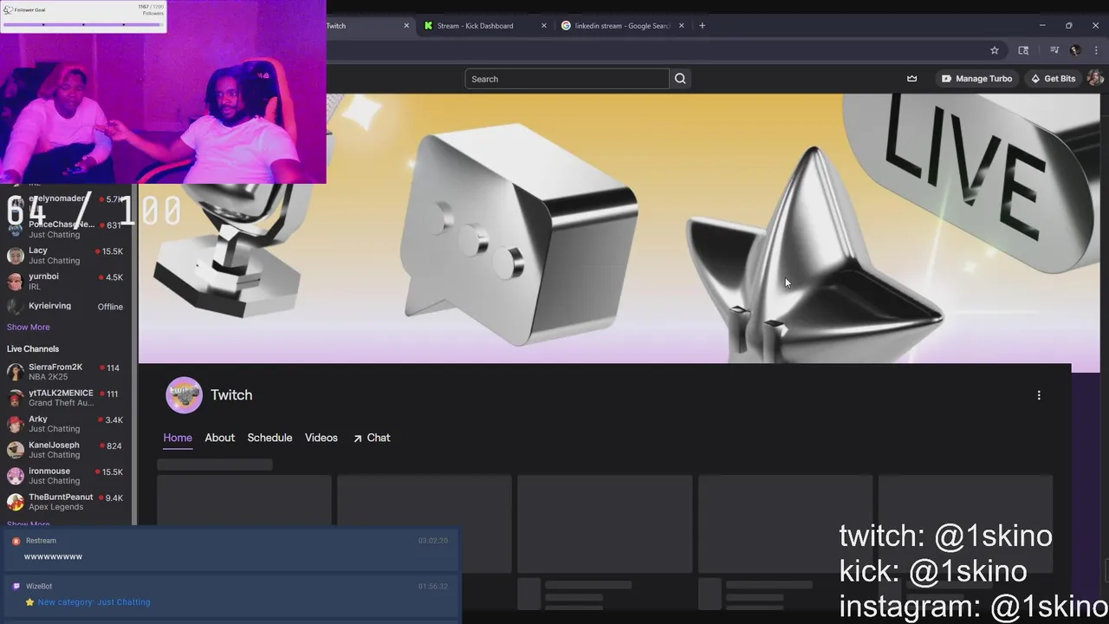
Task: Bookmark this page with the star icon
Action: pos(995,50)
